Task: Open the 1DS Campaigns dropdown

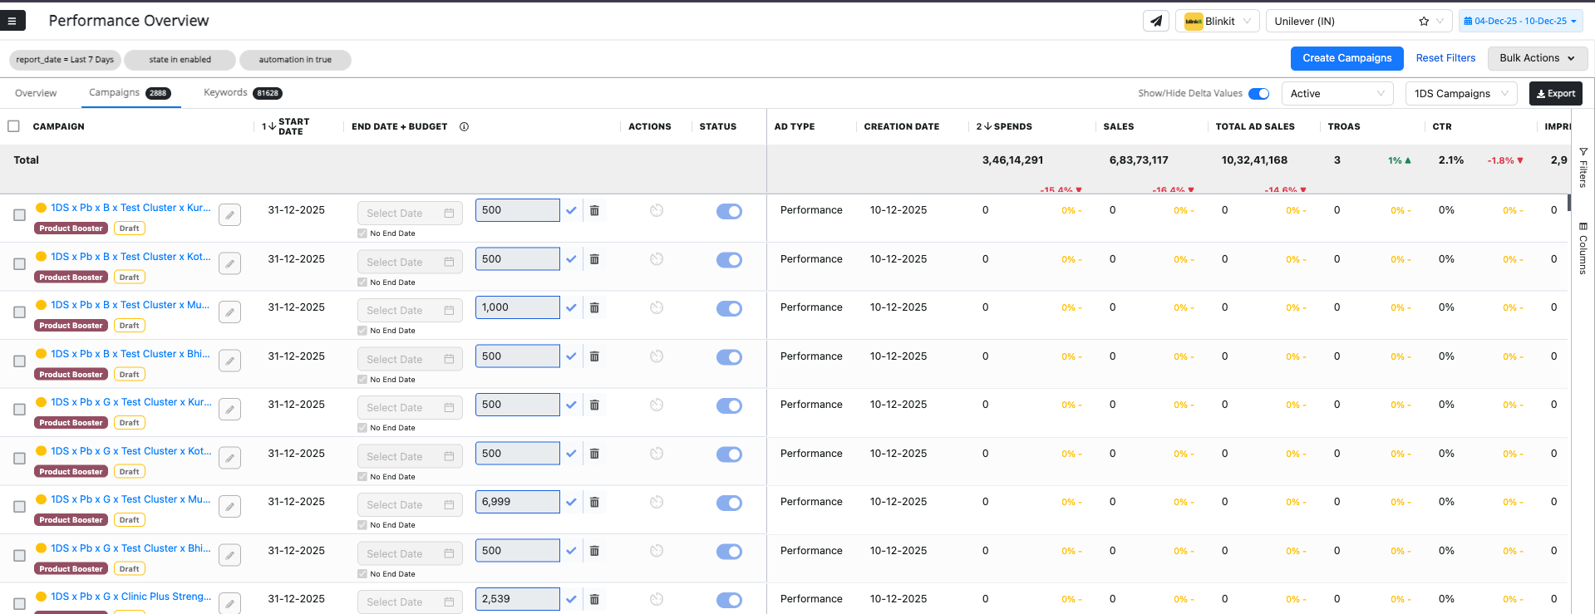Action: pos(1461,94)
